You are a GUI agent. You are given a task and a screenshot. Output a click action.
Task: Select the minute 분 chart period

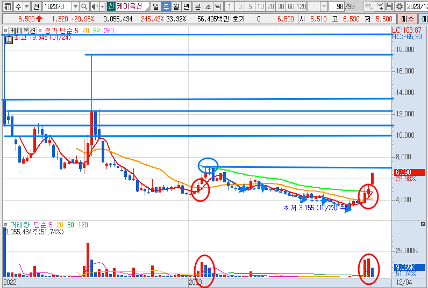click(x=198, y=6)
